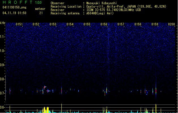Click the 0200 time marker
178x113 pixels.
pos(171,24)
